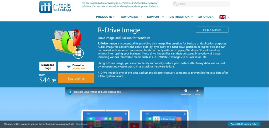The width and height of the screenshot is (269, 128).
Task: Click the video channel avatar icon
Action: click(70, 92)
